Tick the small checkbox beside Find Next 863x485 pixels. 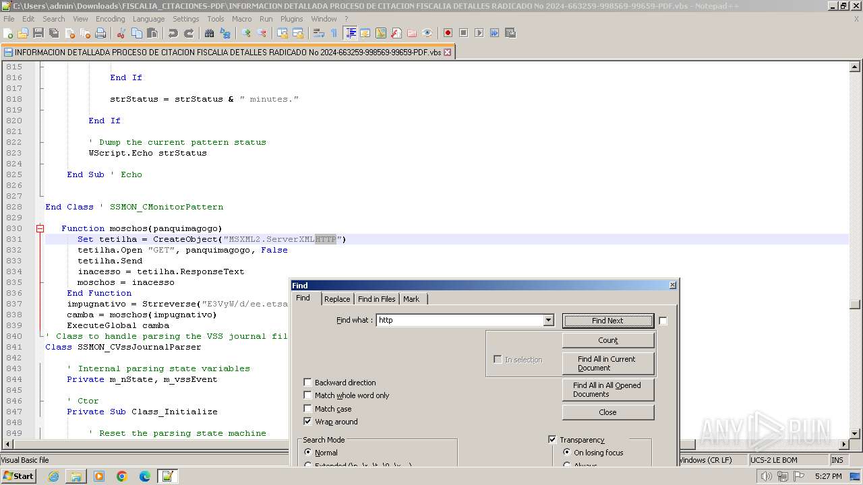click(x=663, y=321)
